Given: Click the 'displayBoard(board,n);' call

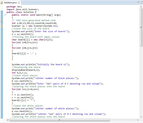Looking at the screenshot, I should [x=26, y=70].
